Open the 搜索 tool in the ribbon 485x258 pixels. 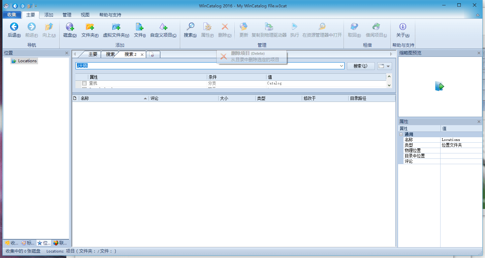pyautogui.click(x=190, y=30)
